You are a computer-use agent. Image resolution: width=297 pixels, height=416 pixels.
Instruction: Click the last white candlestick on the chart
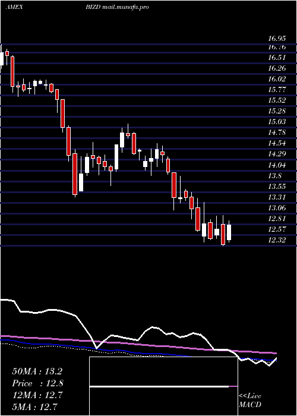coord(229,232)
